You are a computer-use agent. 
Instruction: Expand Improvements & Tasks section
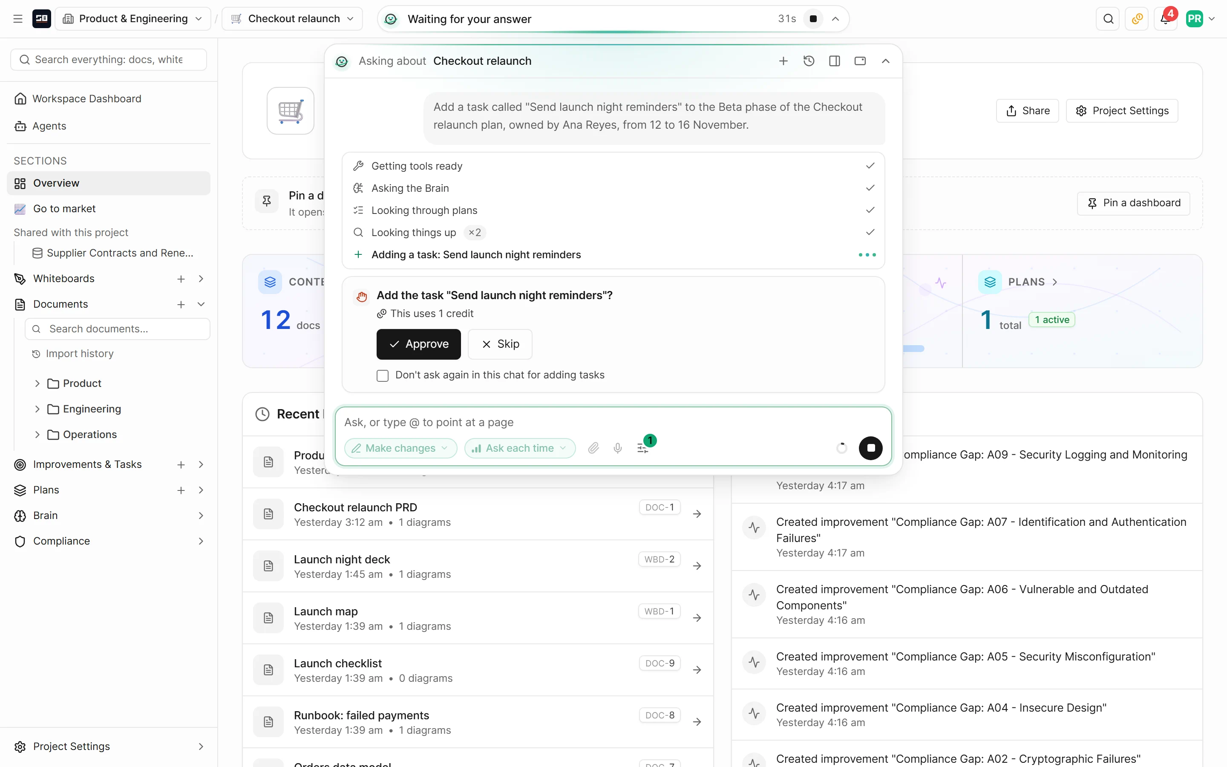coord(201,464)
